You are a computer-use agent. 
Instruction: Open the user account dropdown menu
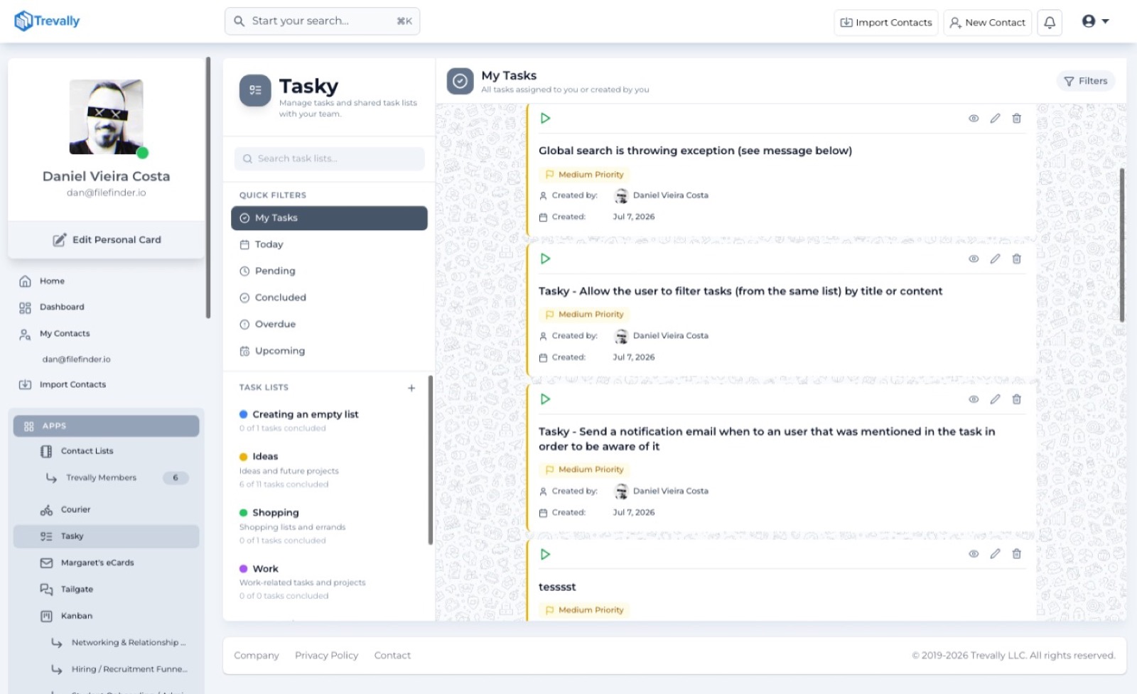1095,21
